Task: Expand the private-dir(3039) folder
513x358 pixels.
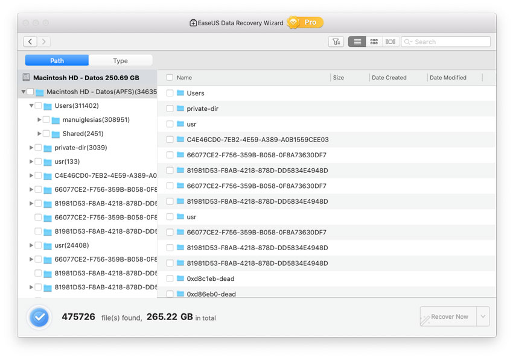Action: click(31, 148)
